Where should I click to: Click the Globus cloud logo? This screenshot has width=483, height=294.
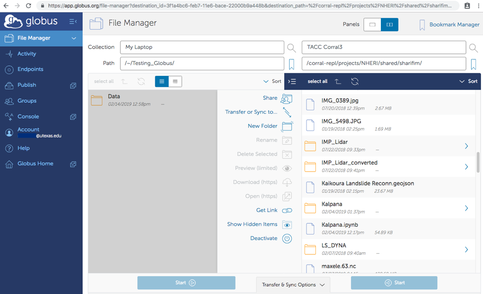13,21
